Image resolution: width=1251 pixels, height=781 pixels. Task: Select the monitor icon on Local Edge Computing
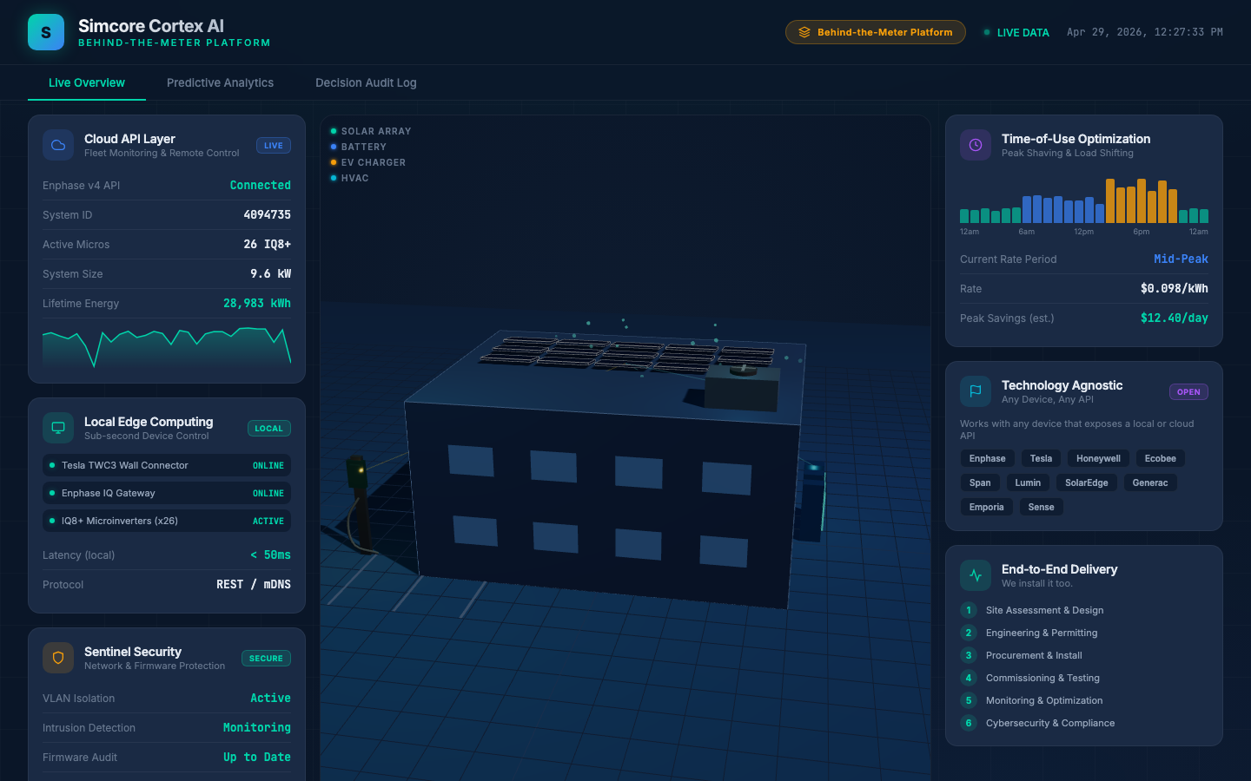pos(57,428)
